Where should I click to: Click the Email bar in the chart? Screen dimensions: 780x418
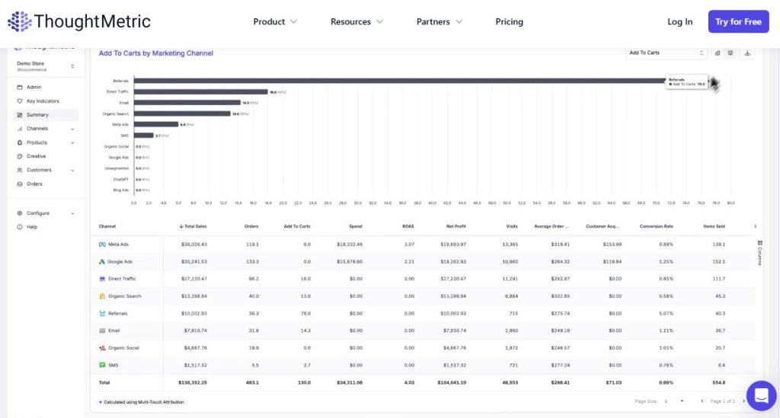187,102
